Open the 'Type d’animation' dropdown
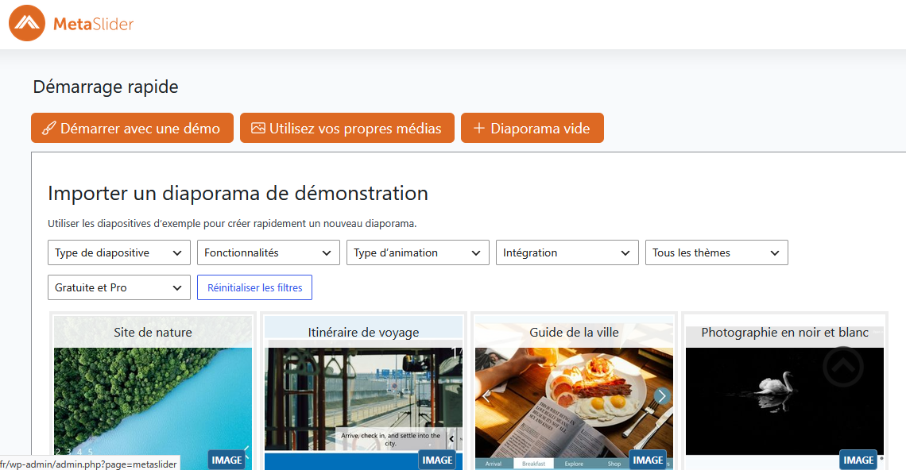The height and width of the screenshot is (470, 906). tap(418, 253)
